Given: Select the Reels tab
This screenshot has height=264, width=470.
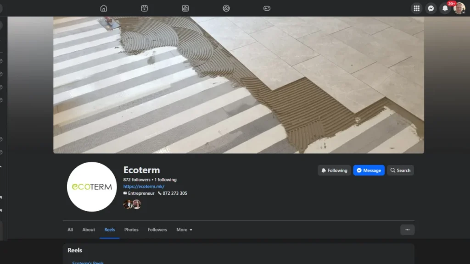Looking at the screenshot, I should point(110,230).
